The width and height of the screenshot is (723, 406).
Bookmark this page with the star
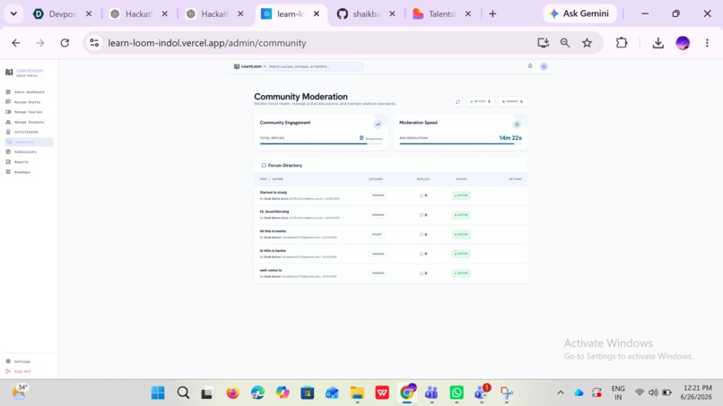(x=587, y=43)
